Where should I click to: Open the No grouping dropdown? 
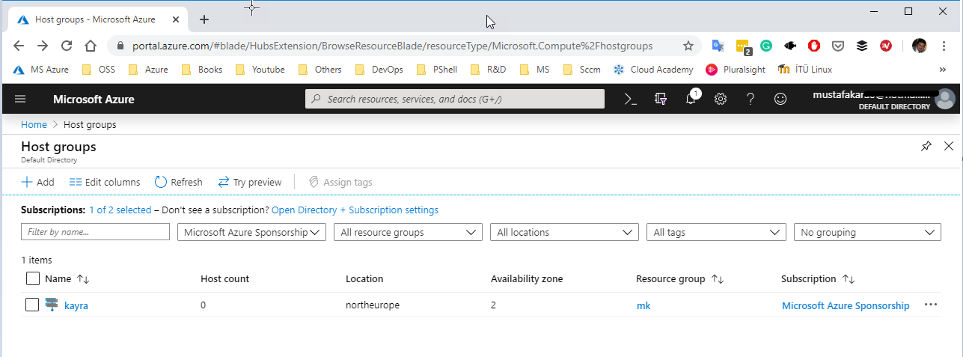[x=867, y=232]
